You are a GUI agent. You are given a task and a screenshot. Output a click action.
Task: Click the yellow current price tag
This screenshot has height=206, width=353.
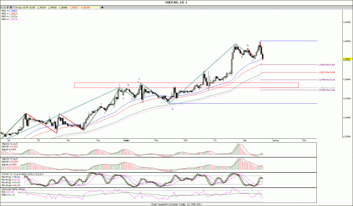pyautogui.click(x=347, y=59)
